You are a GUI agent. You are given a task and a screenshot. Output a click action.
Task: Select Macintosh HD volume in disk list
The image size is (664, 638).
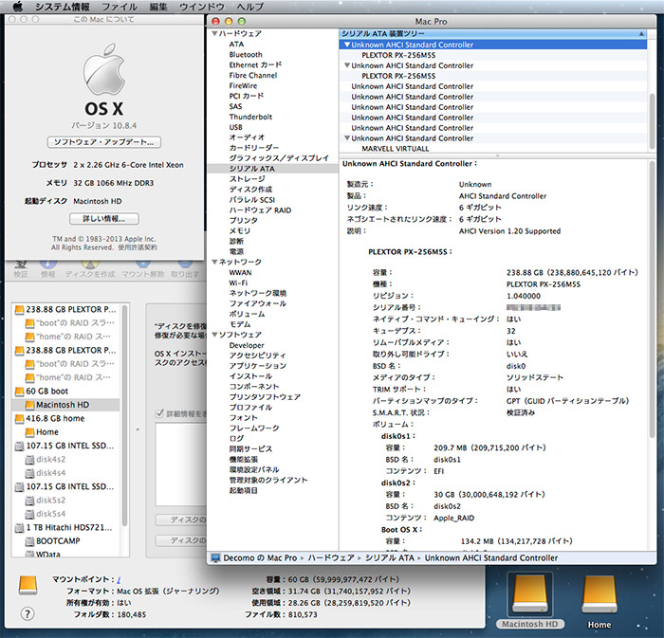66,405
